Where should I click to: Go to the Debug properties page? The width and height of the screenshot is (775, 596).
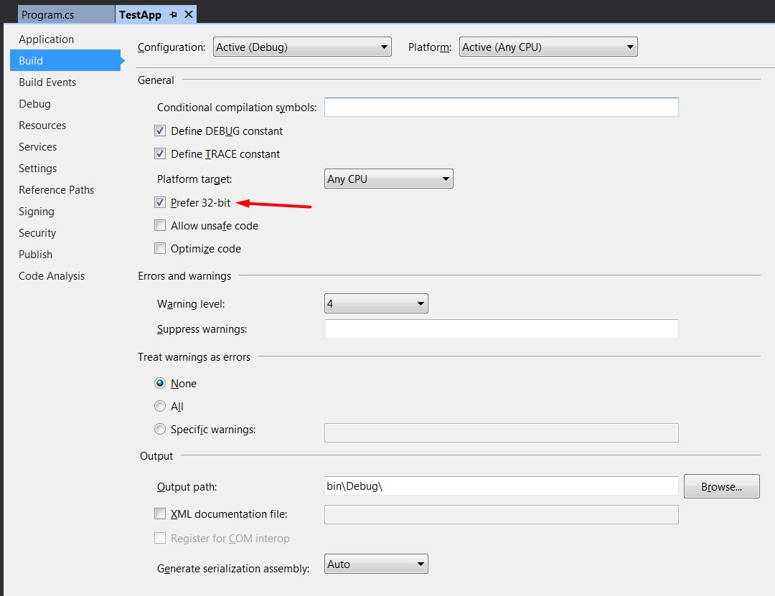pos(34,104)
